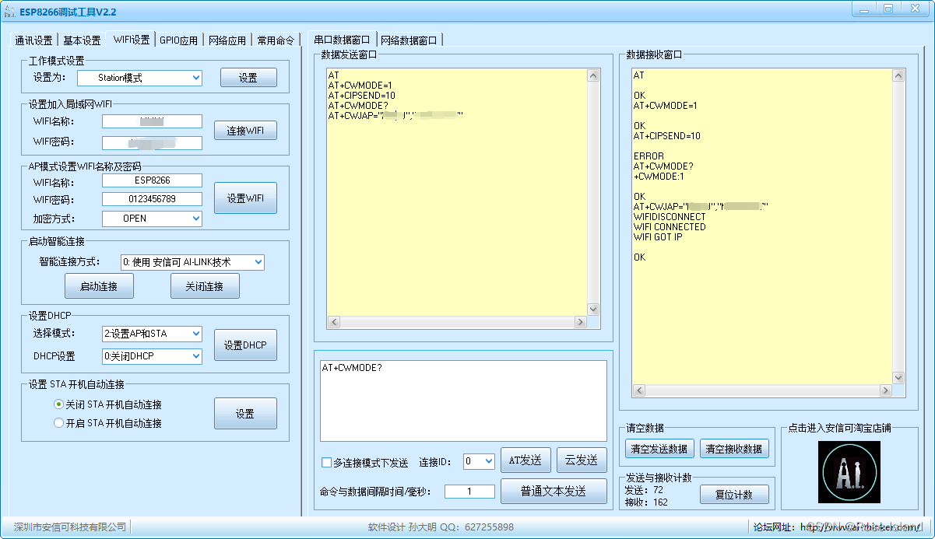Viewport: 935px width, 539px height.
Task: Open the GPIO应用 tab
Action: [179, 40]
